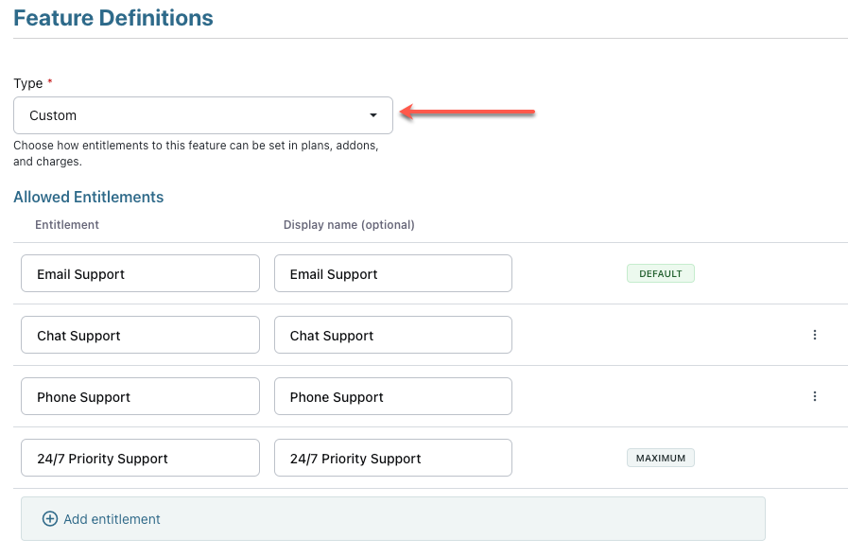Open the kebab menu for Chat Support row

point(815,335)
